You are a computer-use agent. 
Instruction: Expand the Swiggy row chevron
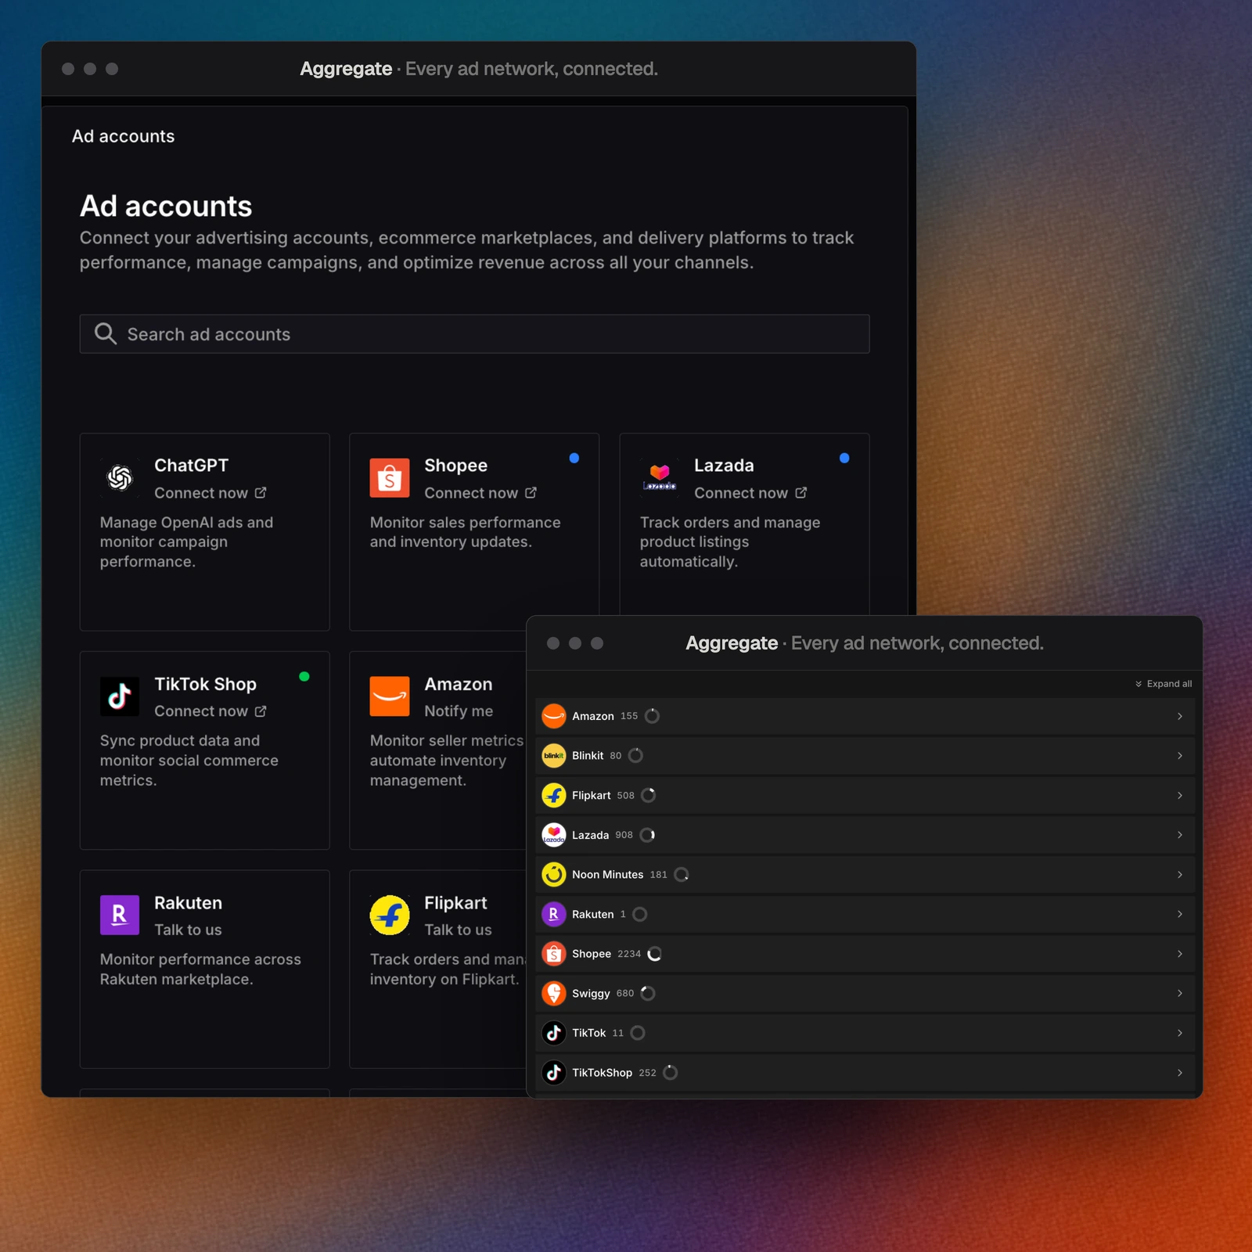(1180, 993)
